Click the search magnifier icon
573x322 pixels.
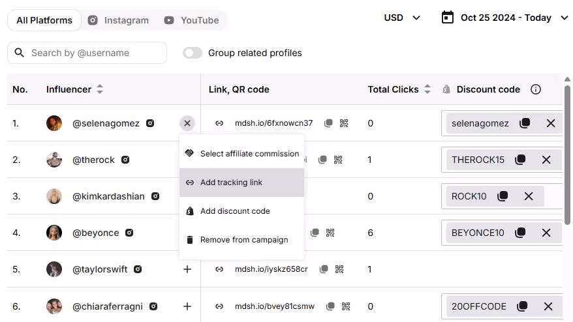click(20, 53)
